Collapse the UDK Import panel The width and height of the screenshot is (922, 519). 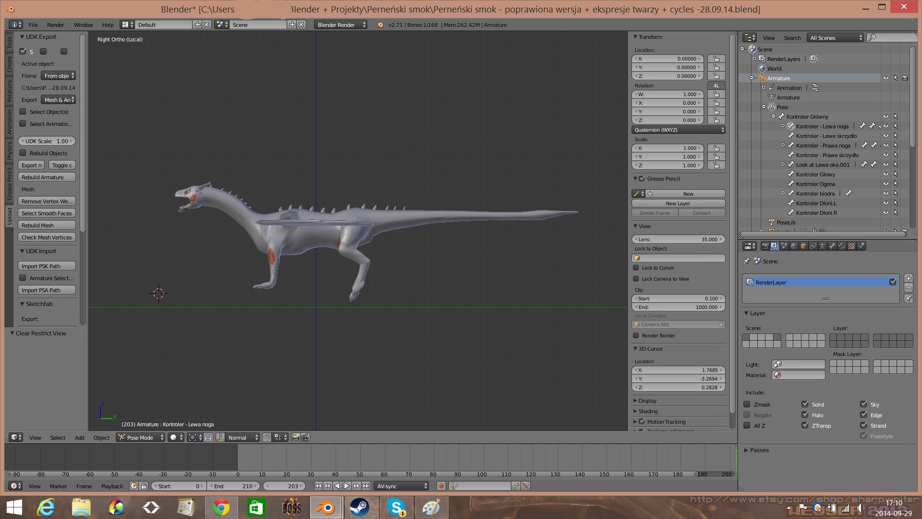(x=40, y=251)
